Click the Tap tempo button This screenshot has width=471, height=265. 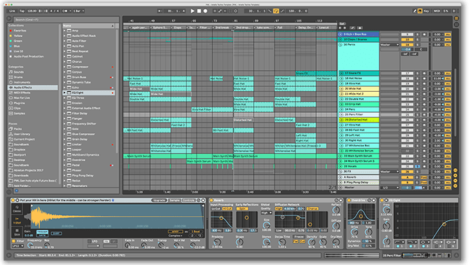tap(22, 11)
